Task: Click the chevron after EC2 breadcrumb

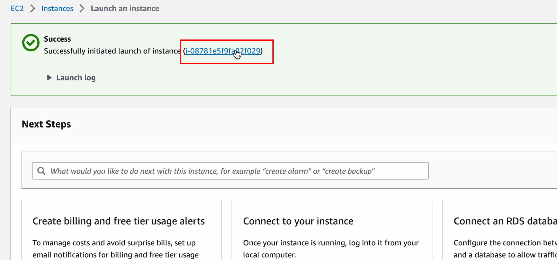Action: click(32, 9)
